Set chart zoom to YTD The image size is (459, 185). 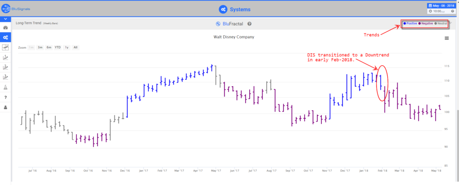(58, 47)
